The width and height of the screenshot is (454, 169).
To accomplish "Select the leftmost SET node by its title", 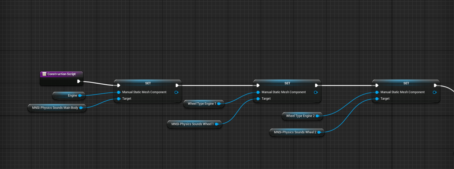I will tap(148, 83).
